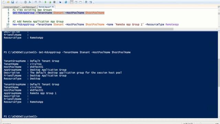
Task: Clear the console pane with the brush icon
Action: [x=30, y=2]
